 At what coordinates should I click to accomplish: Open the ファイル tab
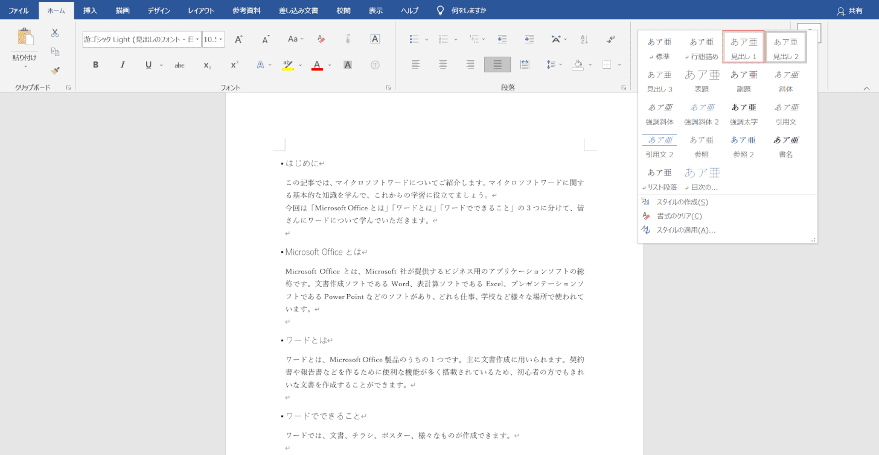[19, 11]
